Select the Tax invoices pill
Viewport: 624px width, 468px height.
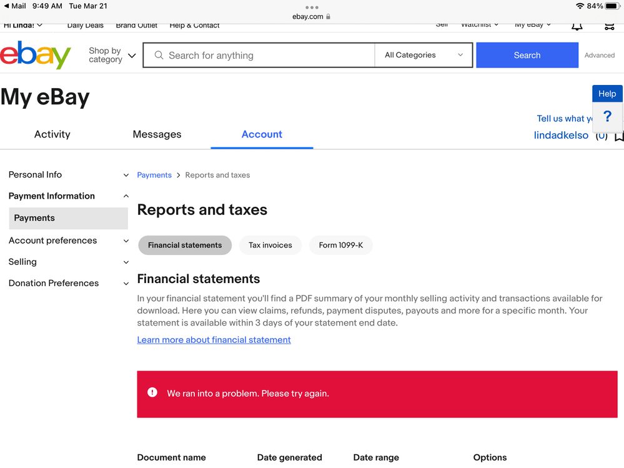tap(270, 245)
